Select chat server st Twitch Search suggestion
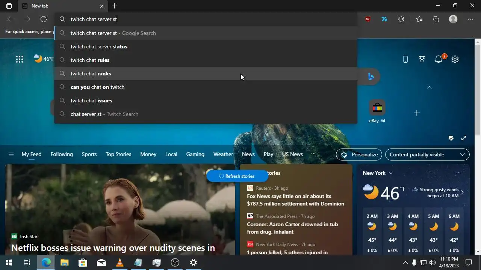The height and width of the screenshot is (270, 481). coord(206,114)
